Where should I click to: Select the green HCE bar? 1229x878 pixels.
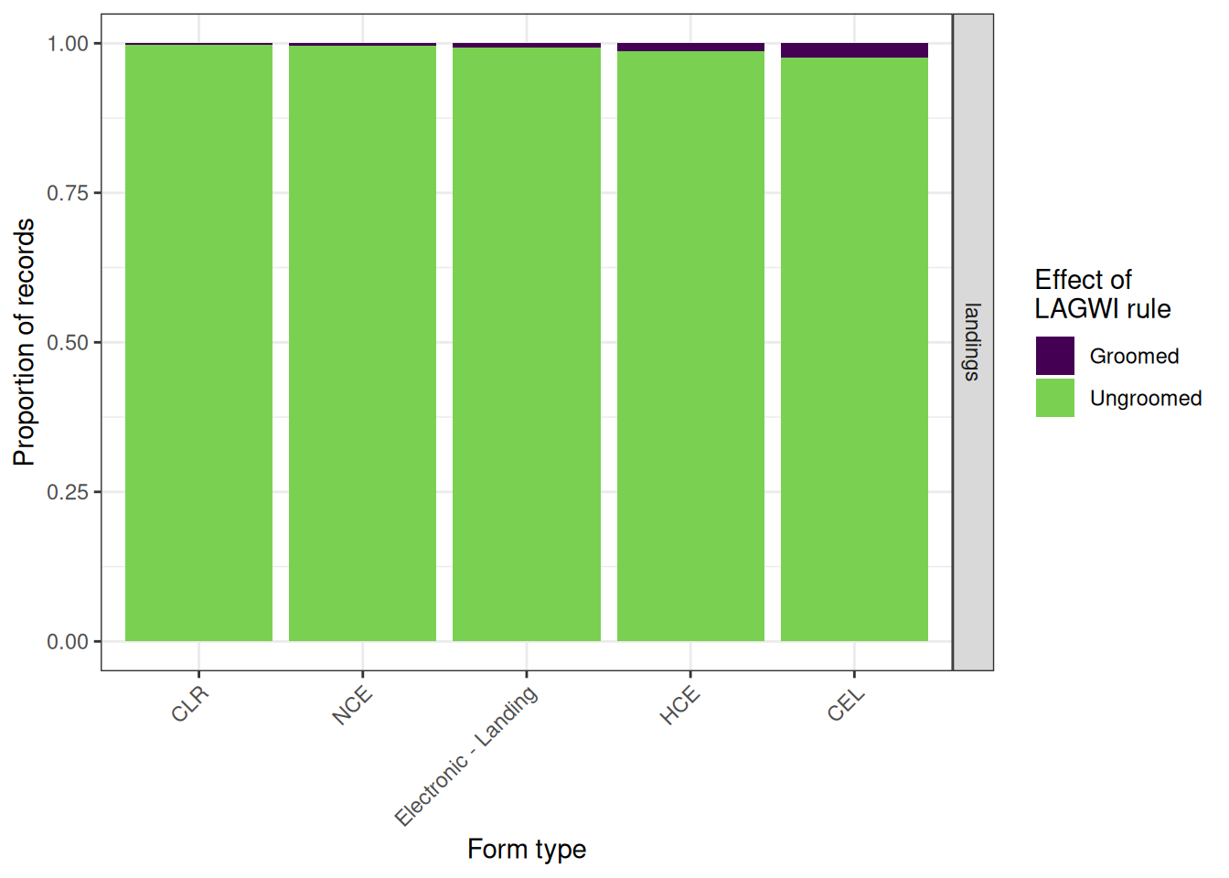690,346
